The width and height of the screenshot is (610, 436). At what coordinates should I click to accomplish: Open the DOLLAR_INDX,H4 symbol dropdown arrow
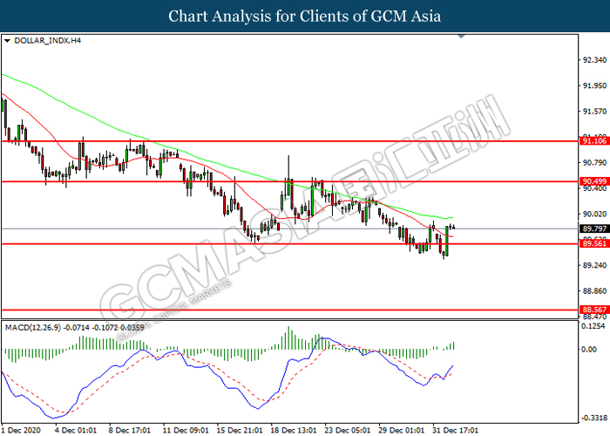7,40
